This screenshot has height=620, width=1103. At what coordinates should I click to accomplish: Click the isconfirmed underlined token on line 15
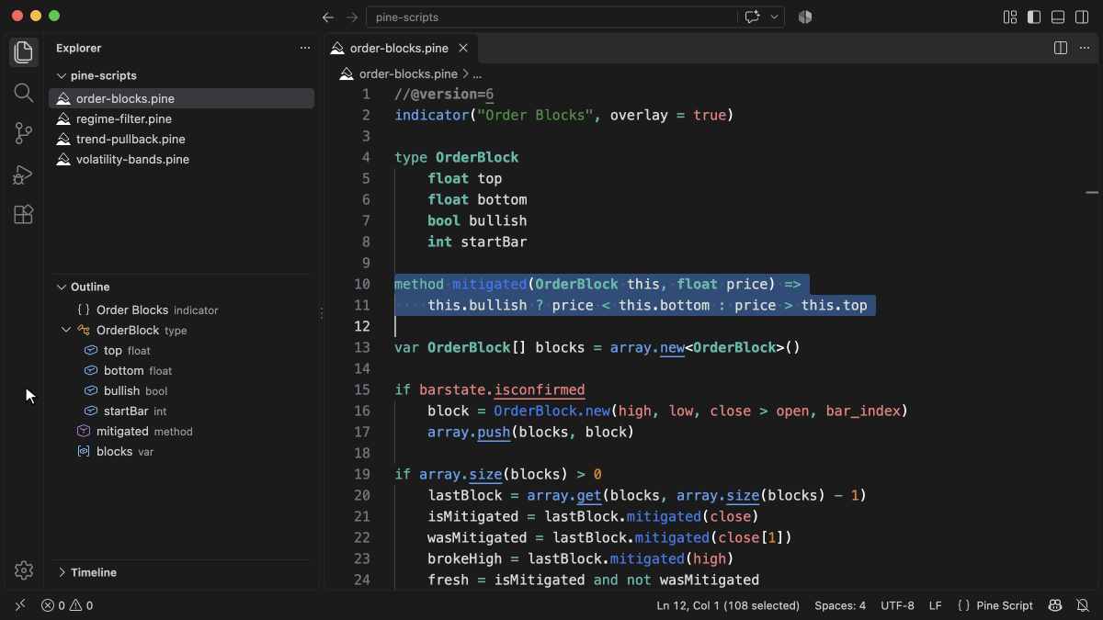pyautogui.click(x=540, y=389)
